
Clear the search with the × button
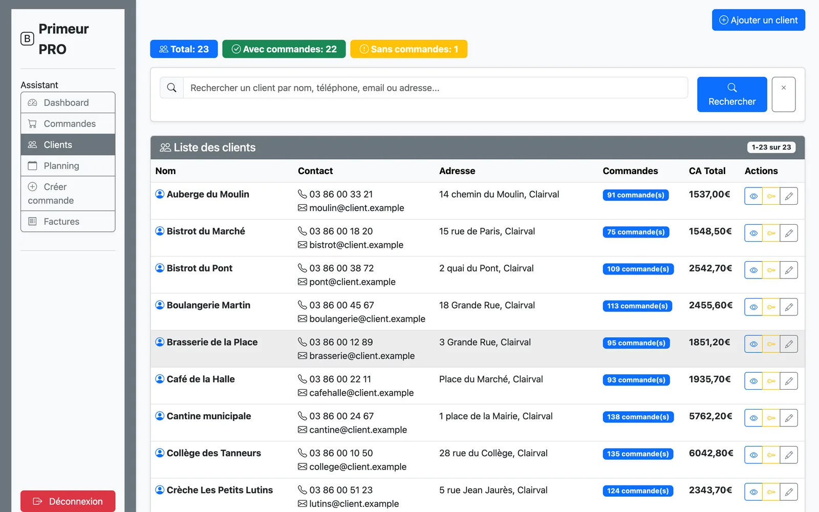(783, 94)
